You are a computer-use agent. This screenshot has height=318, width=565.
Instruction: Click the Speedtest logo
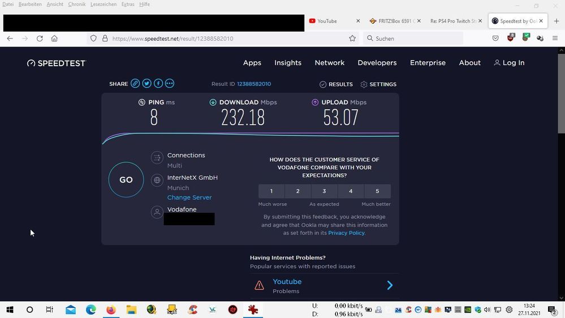[57, 63]
